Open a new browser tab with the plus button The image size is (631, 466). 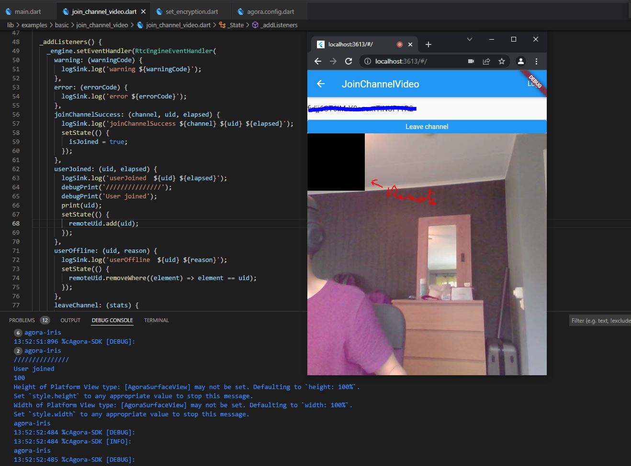[x=428, y=44]
